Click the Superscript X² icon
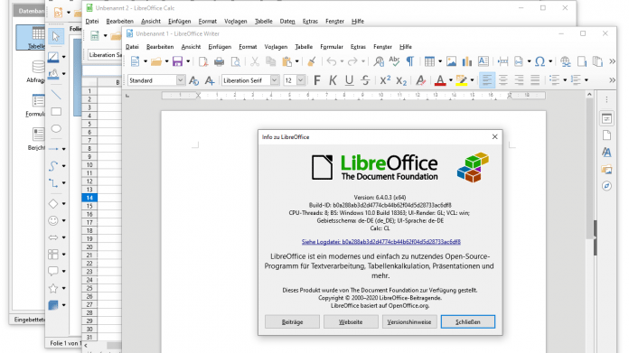The width and height of the screenshot is (629, 353). pos(385,80)
